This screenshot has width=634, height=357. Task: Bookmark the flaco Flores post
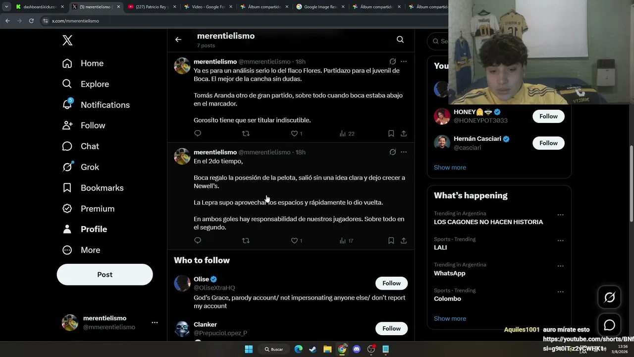tap(391, 133)
